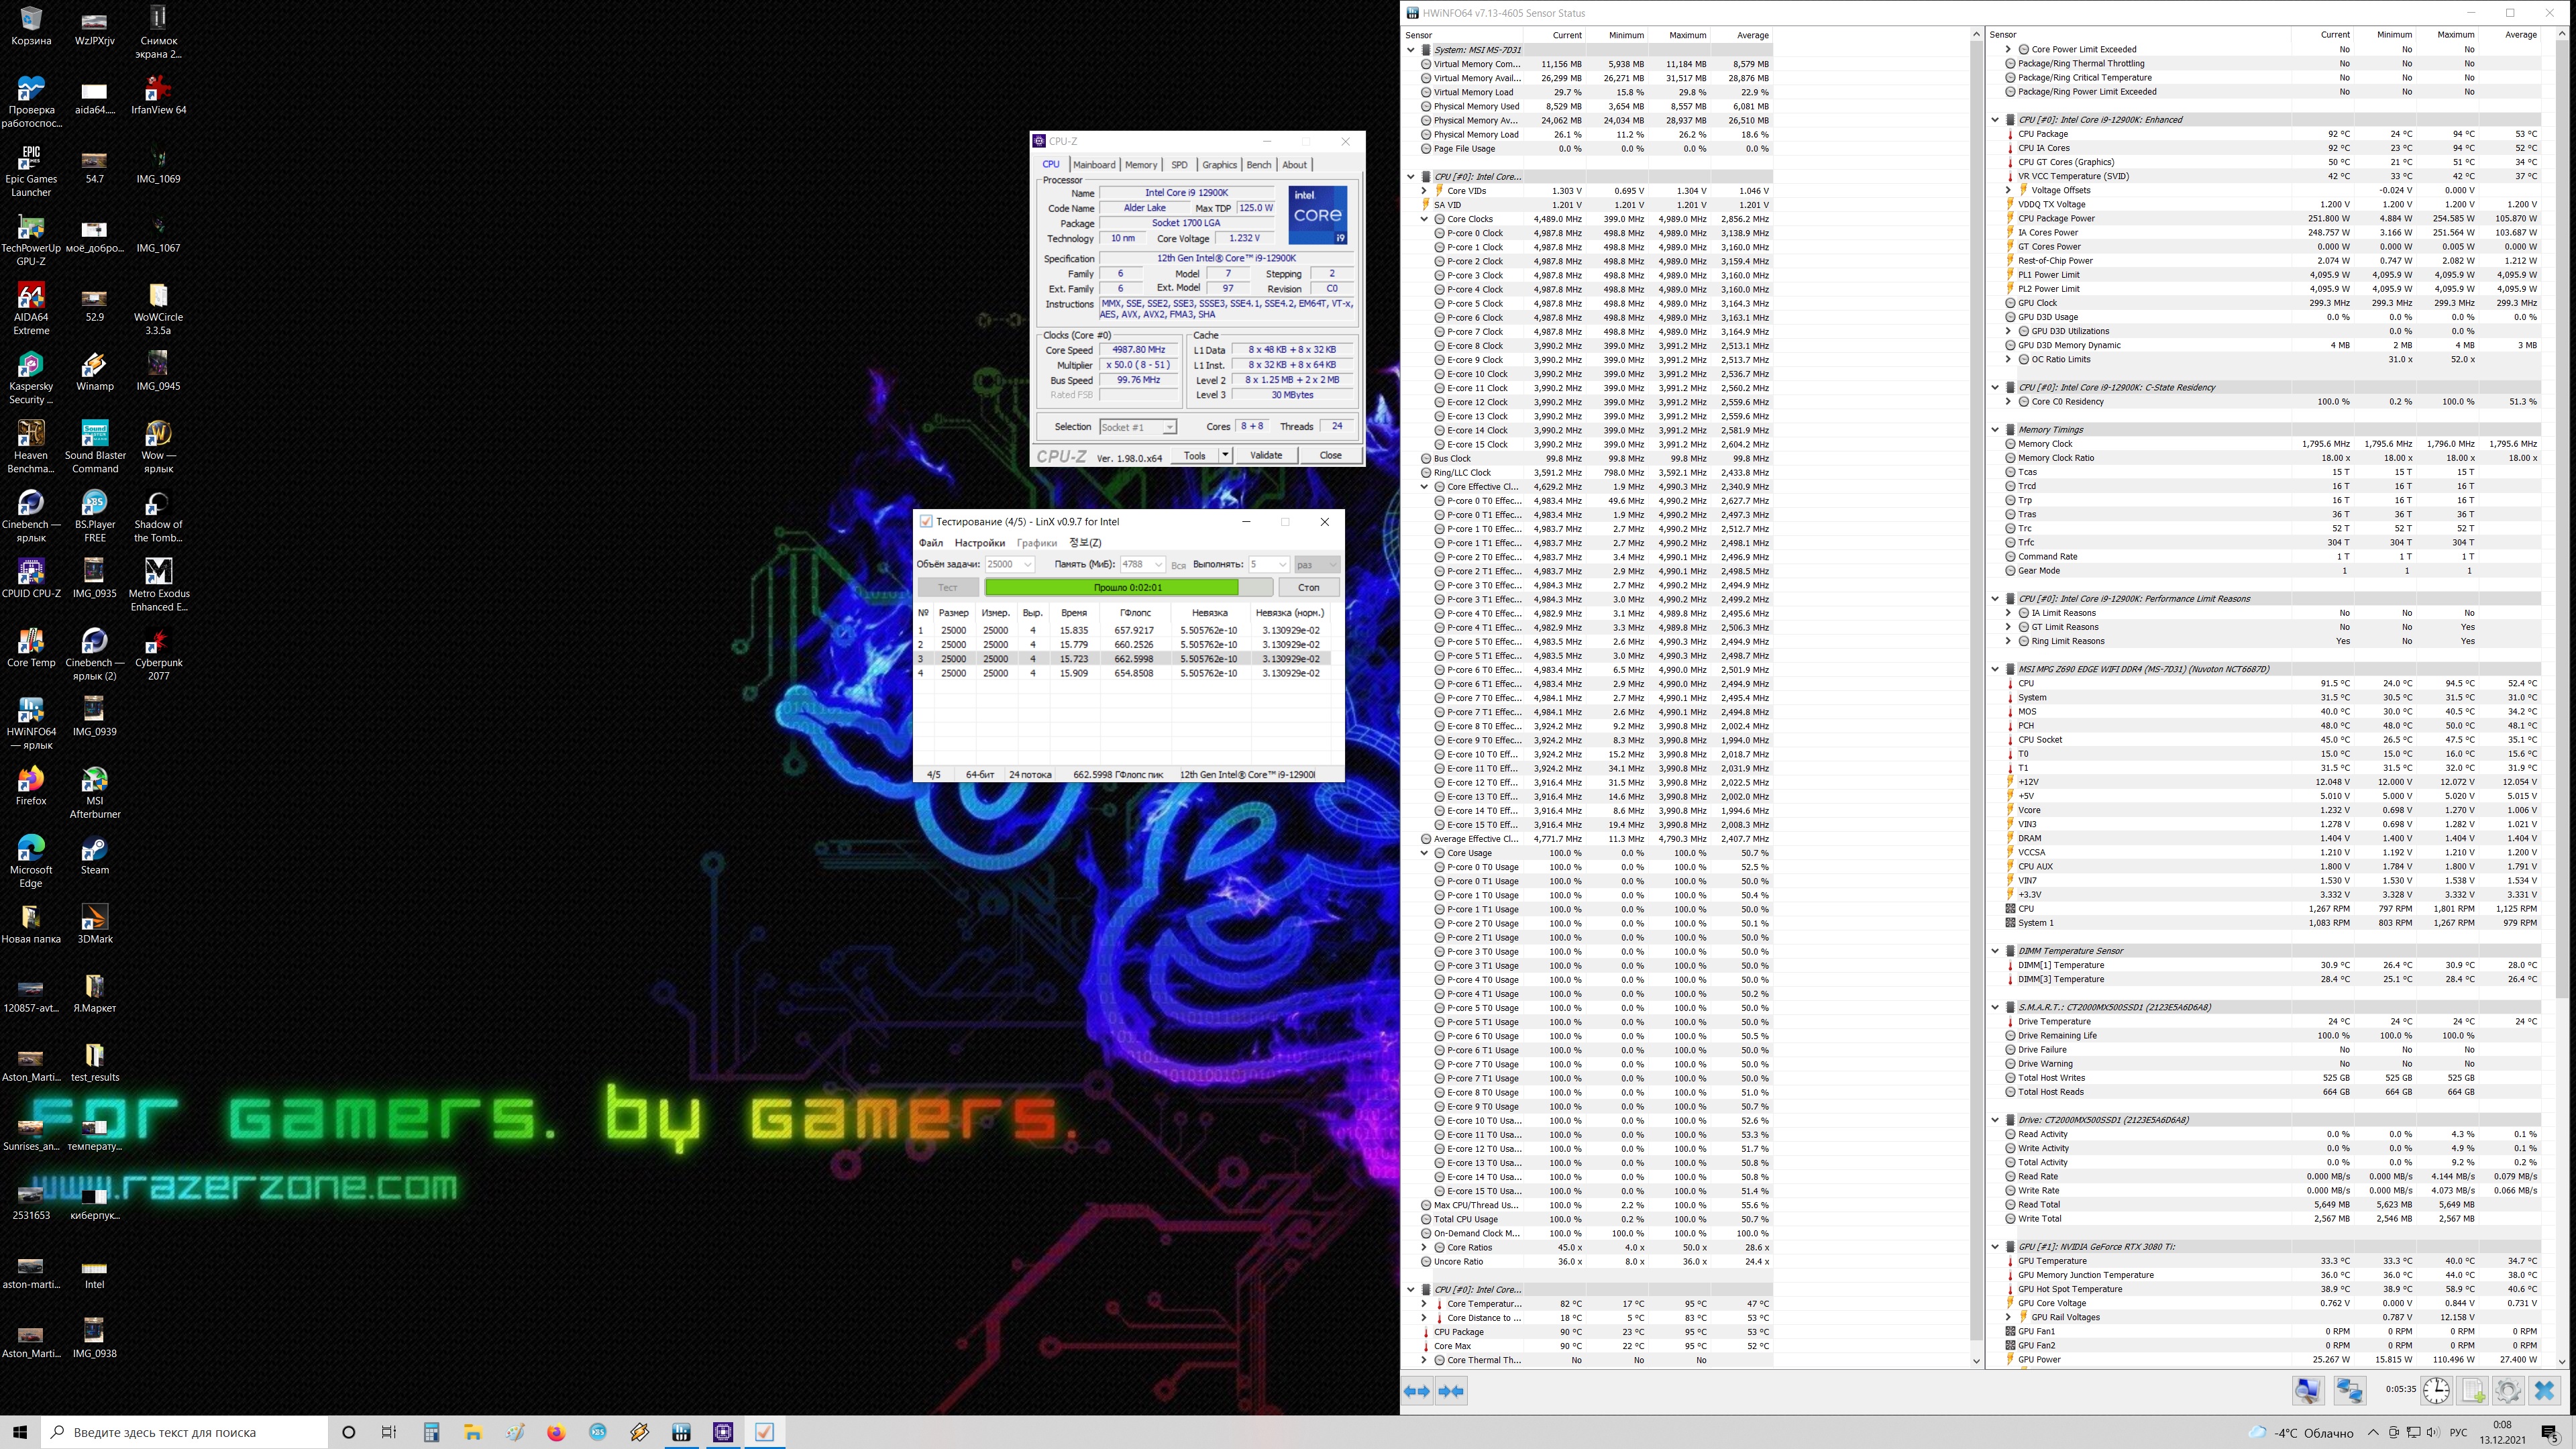Collapse the Core Clocks tree node
The height and width of the screenshot is (1449, 2576).
click(x=1424, y=219)
